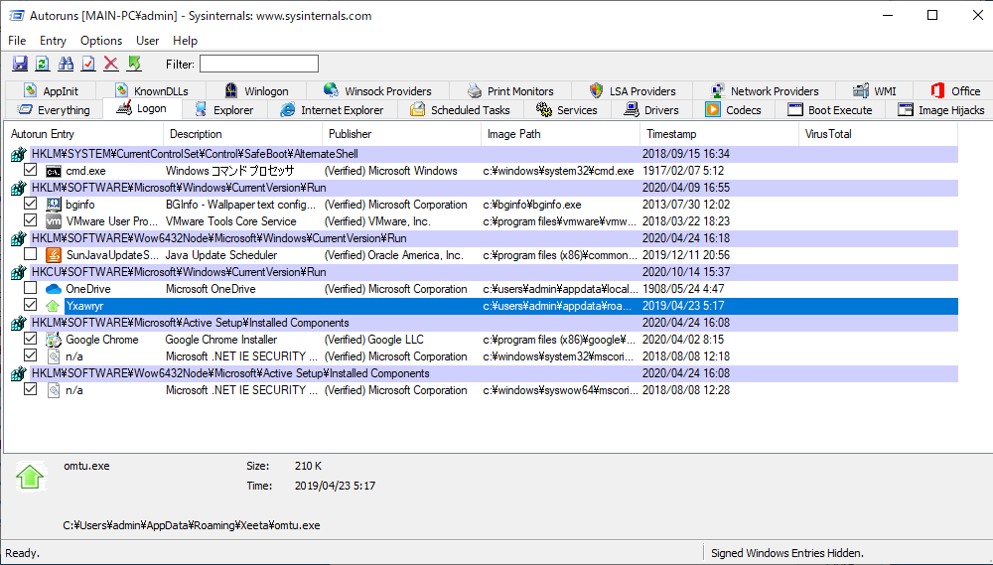993x565 pixels.
Task: Click the Yxawryr green arrow icon
Action: [x=54, y=306]
